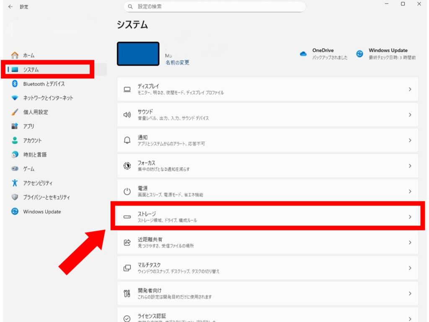This screenshot has width=429, height=322.
Task: Expand the ディスプレイ row chevron
Action: (x=410, y=89)
